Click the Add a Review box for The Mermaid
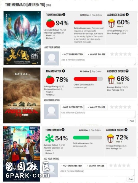 pos(98,61)
